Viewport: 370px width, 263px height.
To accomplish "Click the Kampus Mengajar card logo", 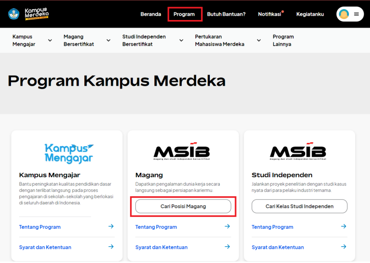I will pyautogui.click(x=69, y=153).
